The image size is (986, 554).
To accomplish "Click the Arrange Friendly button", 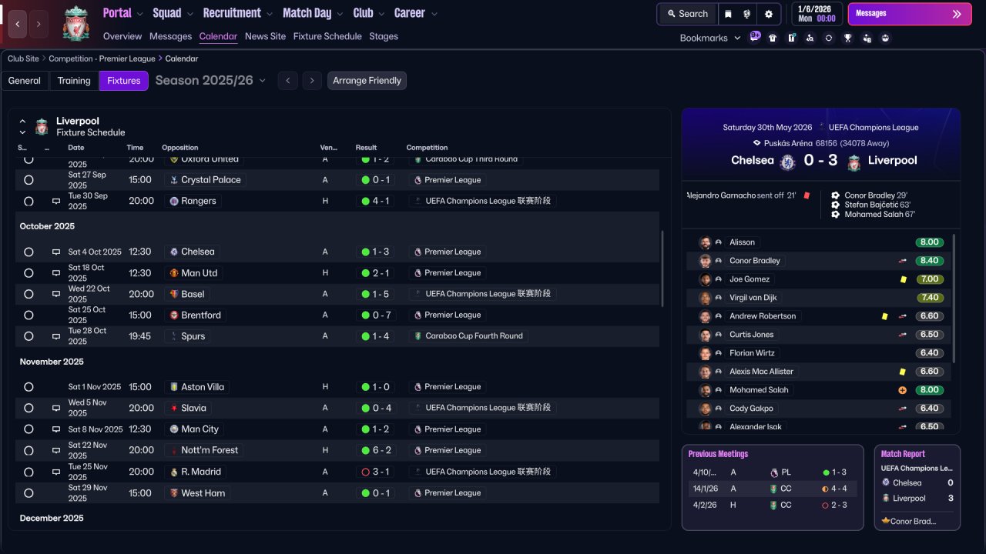I will (367, 81).
